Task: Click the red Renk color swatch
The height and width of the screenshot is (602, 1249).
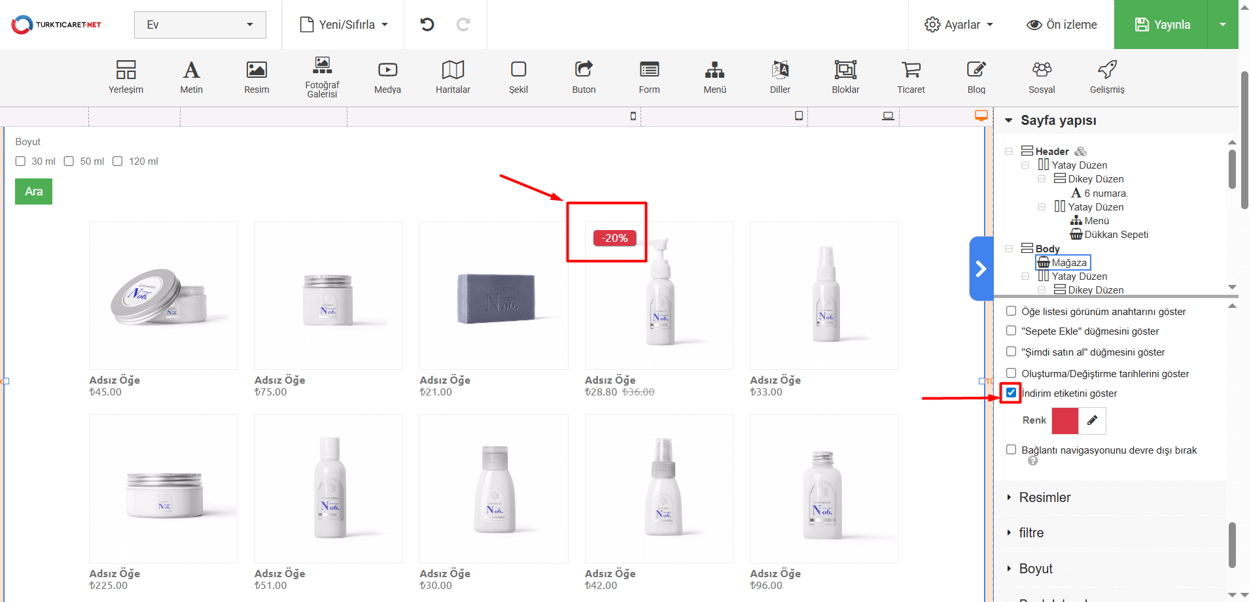Action: 1064,421
